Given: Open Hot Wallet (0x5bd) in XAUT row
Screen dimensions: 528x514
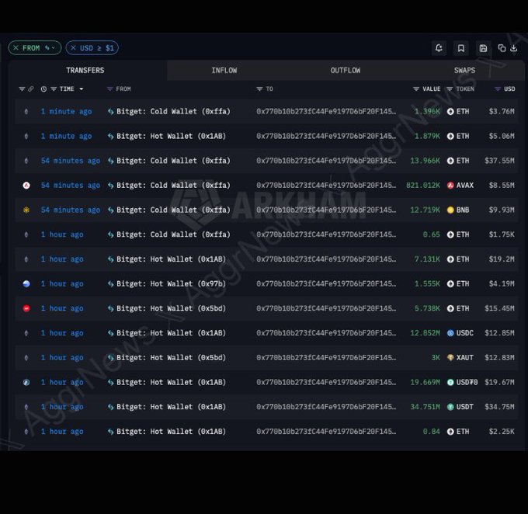Looking at the screenshot, I should tap(171, 358).
